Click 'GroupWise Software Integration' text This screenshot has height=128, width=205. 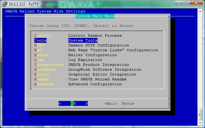point(105,69)
